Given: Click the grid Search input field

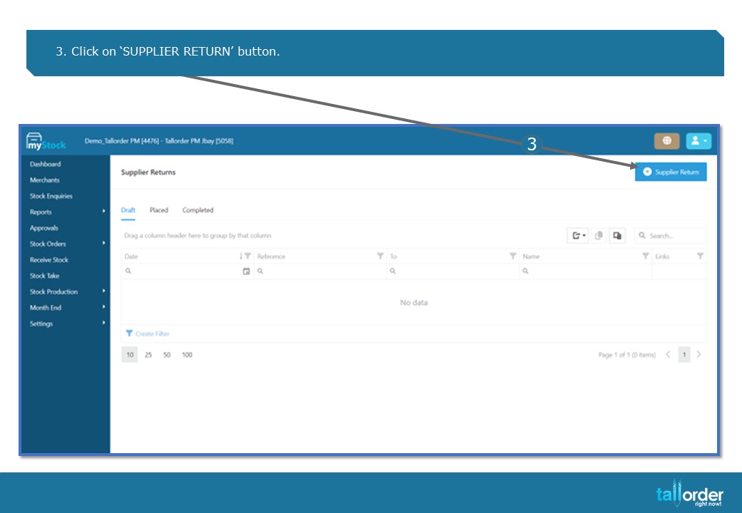Looking at the screenshot, I should [671, 235].
